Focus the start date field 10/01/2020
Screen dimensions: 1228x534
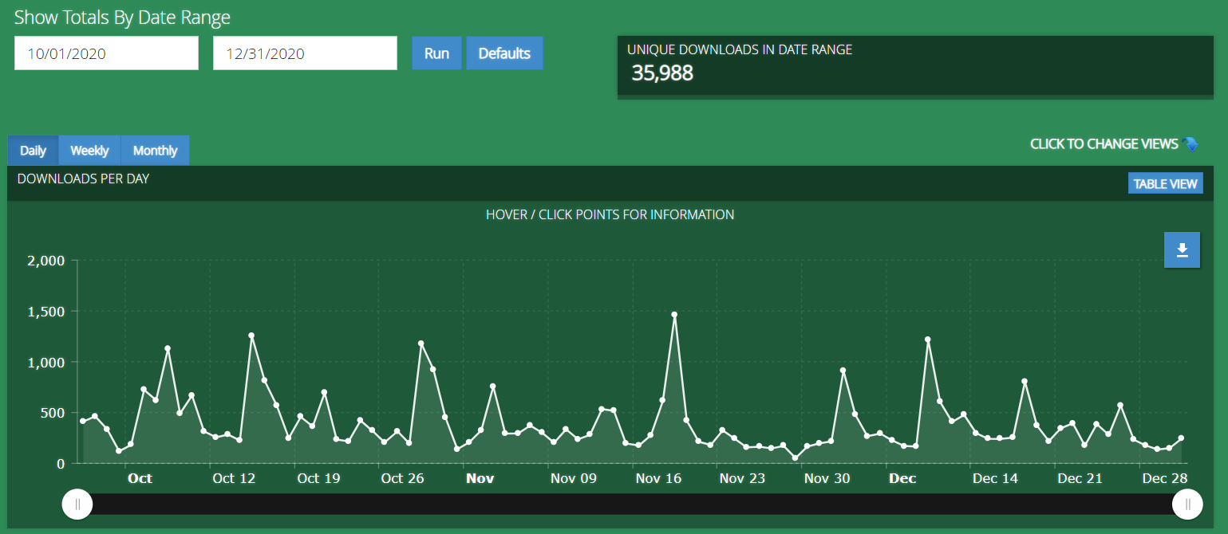point(106,53)
